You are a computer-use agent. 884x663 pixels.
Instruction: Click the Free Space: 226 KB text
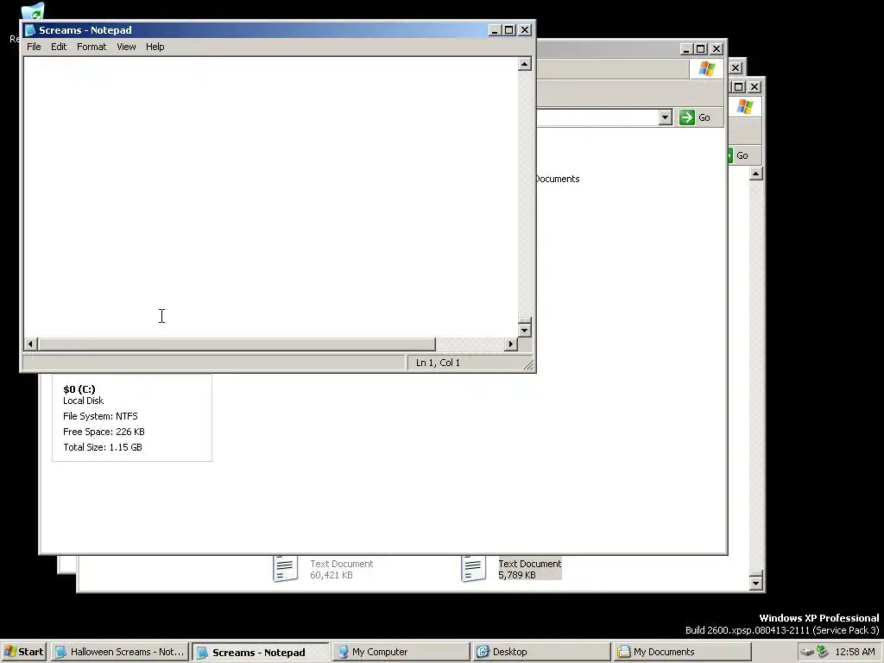(104, 432)
